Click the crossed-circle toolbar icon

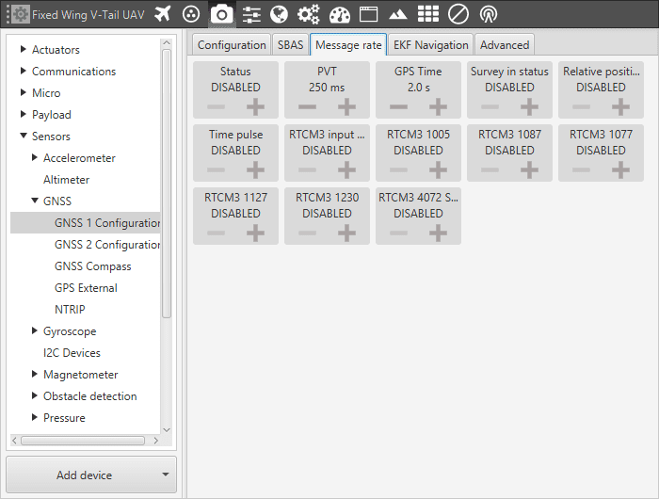(458, 14)
